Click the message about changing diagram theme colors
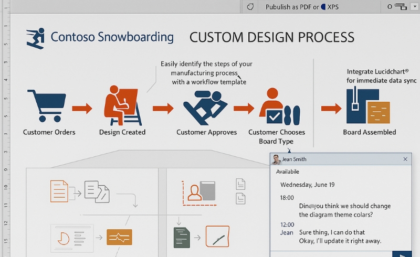The image size is (420, 257). 345,210
